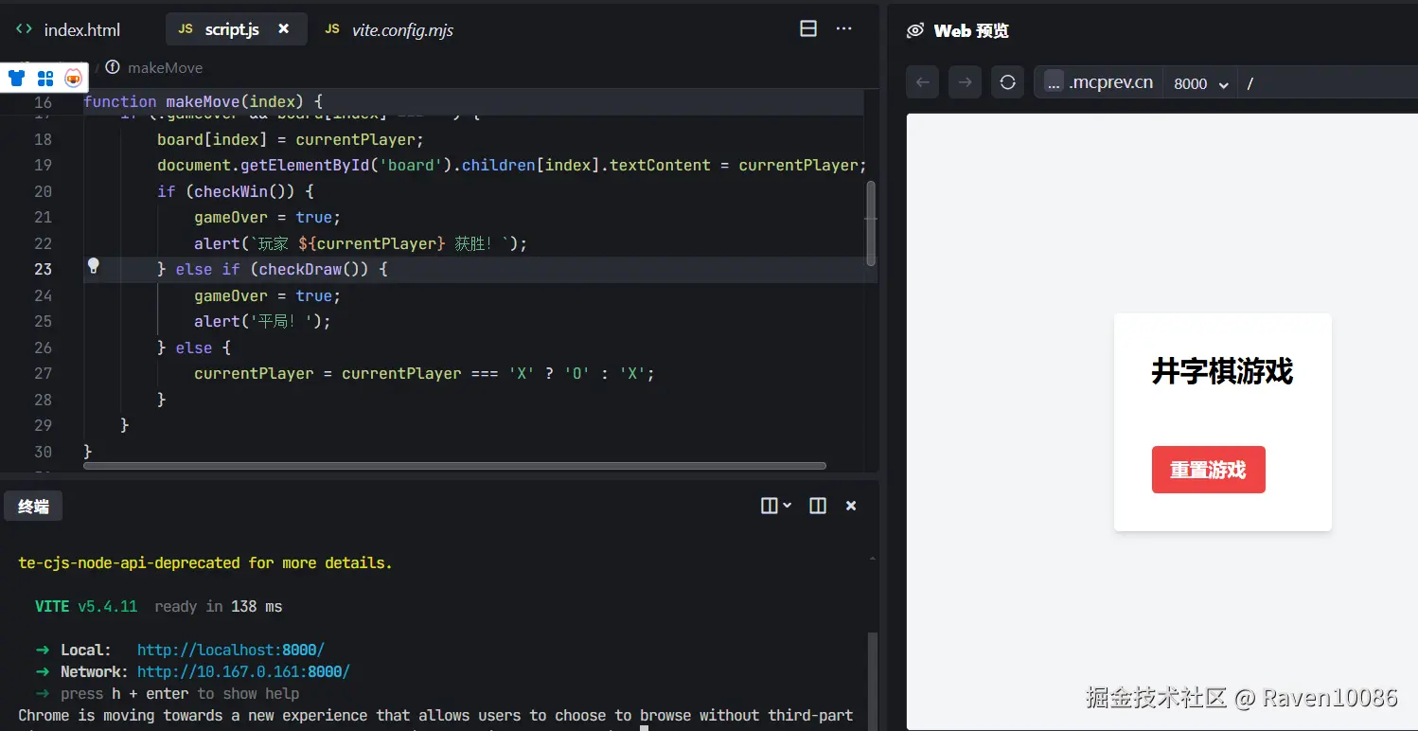The height and width of the screenshot is (731, 1418).
Task: Click the Web 预览 eye icon
Action: tap(914, 30)
